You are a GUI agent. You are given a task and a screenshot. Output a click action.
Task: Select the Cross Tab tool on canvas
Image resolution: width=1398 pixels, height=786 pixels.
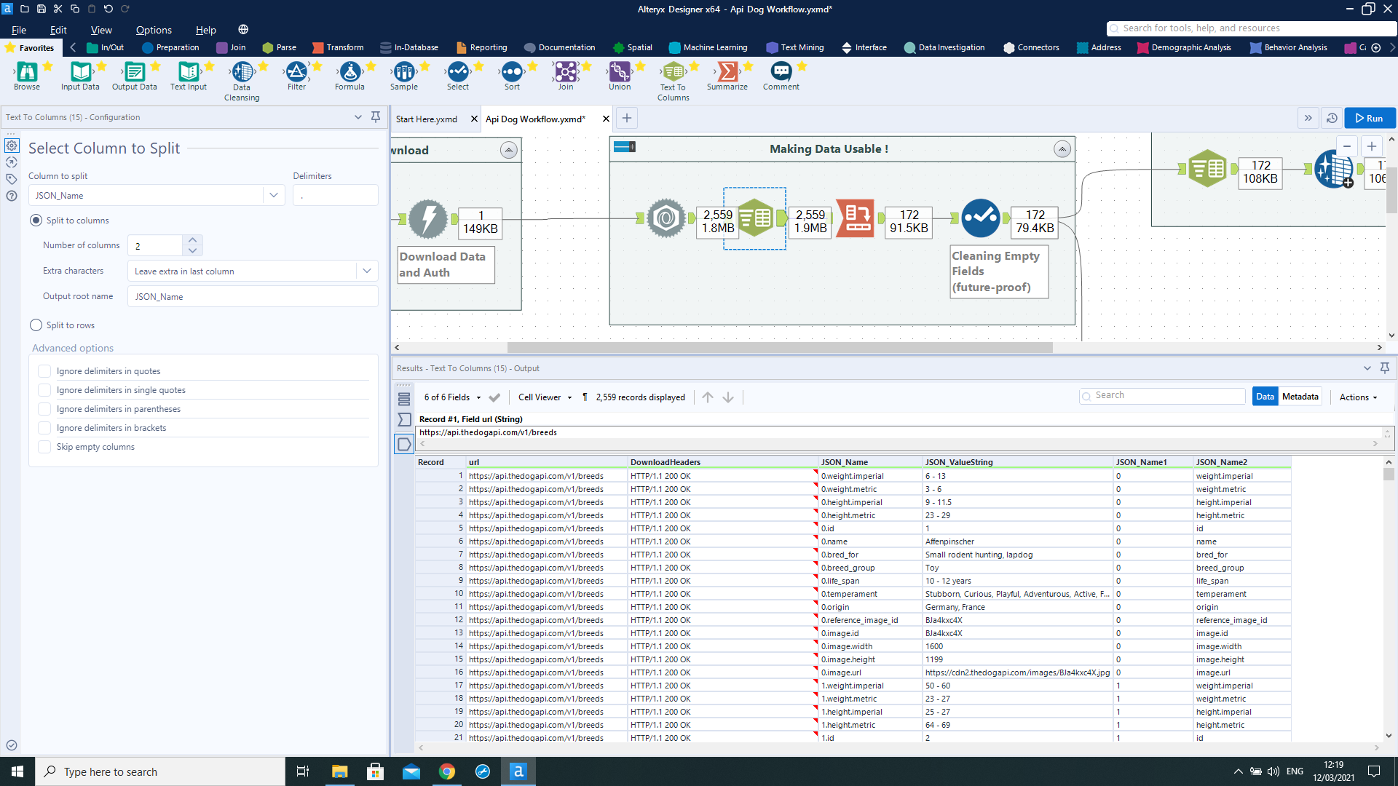click(855, 219)
